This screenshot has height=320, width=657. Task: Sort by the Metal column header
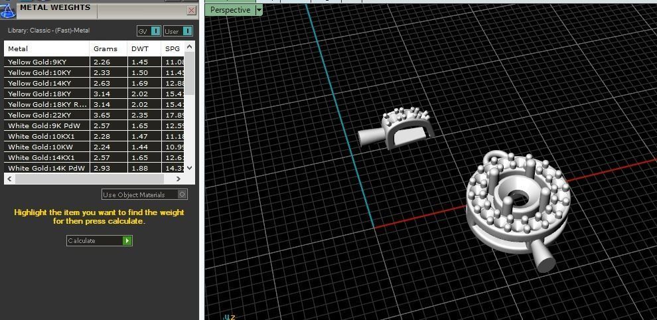pos(46,48)
